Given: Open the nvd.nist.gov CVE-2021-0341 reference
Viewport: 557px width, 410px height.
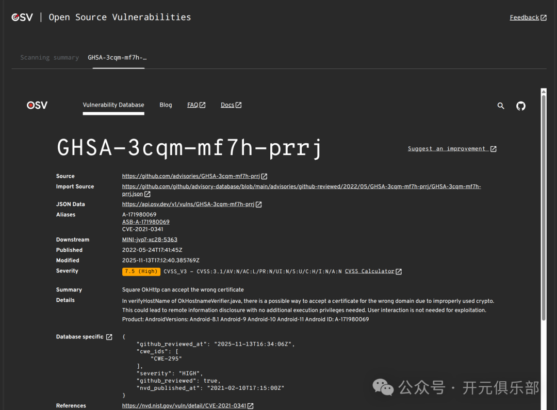Looking at the screenshot, I should pyautogui.click(x=184, y=406).
